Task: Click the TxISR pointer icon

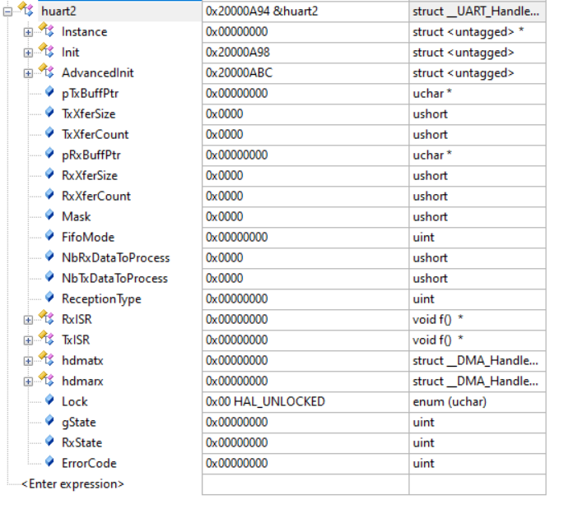Action: pos(47,338)
